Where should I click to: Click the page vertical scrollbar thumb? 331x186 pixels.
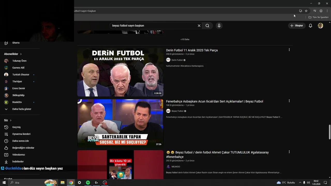click(329, 132)
